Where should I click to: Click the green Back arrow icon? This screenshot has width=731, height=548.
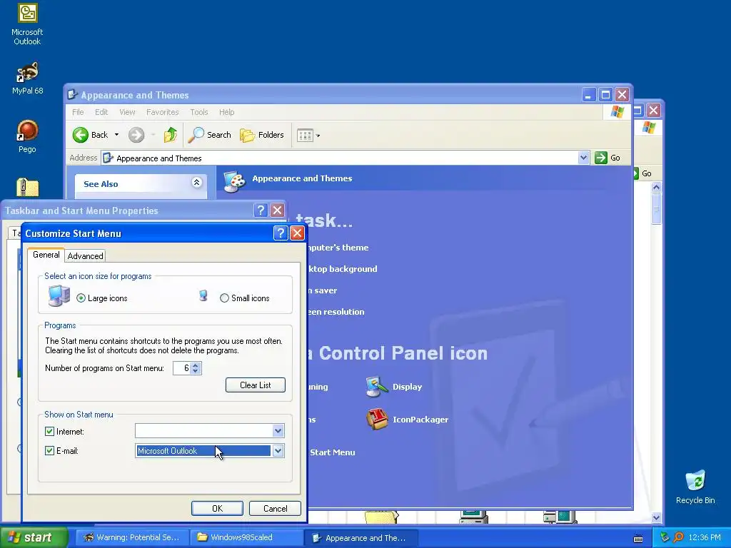tap(80, 135)
